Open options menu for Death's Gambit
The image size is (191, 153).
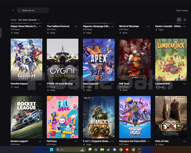(184, 26)
